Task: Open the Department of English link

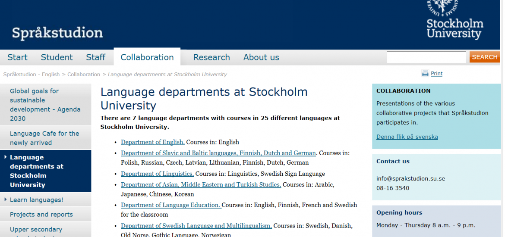Action: click(x=153, y=142)
